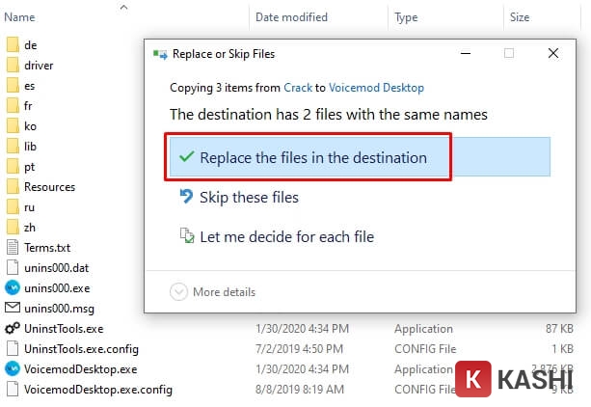Select the unins000.msg file name
Image resolution: width=591 pixels, height=407 pixels.
pos(59,309)
